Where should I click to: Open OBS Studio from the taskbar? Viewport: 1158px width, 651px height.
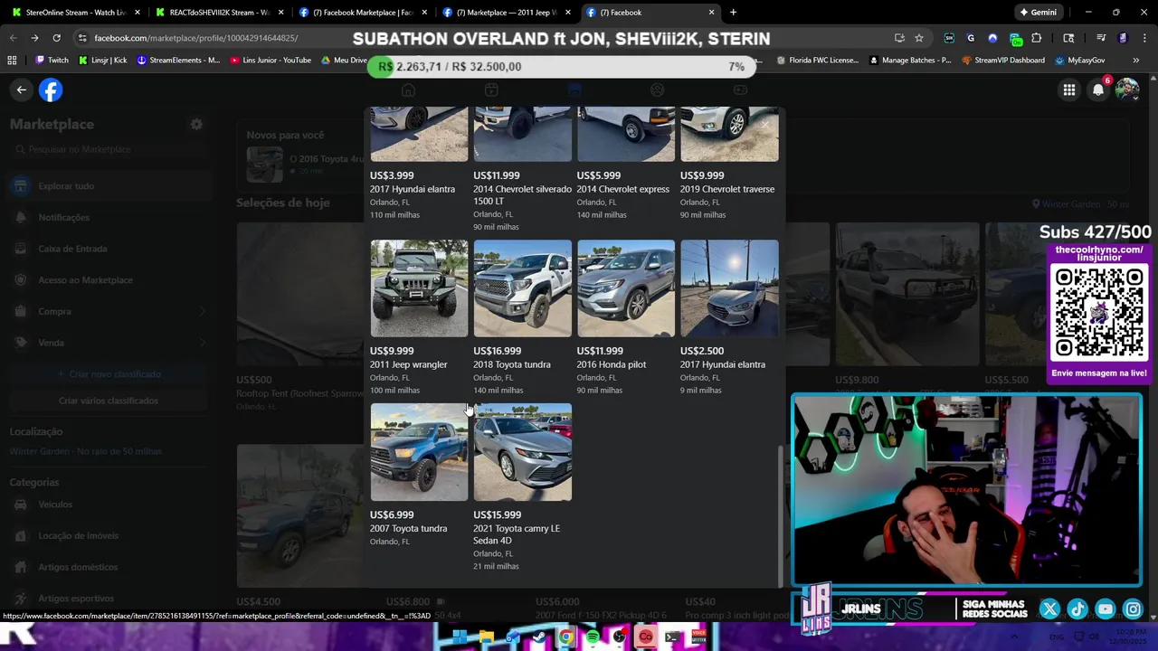(619, 637)
